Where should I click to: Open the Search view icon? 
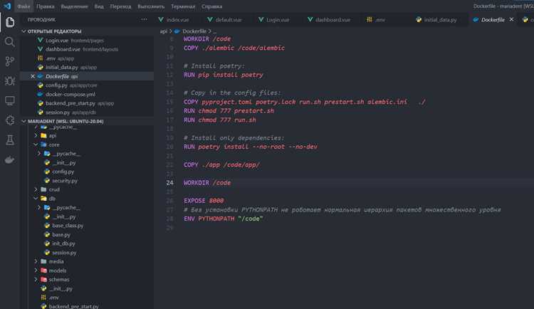tap(9, 41)
